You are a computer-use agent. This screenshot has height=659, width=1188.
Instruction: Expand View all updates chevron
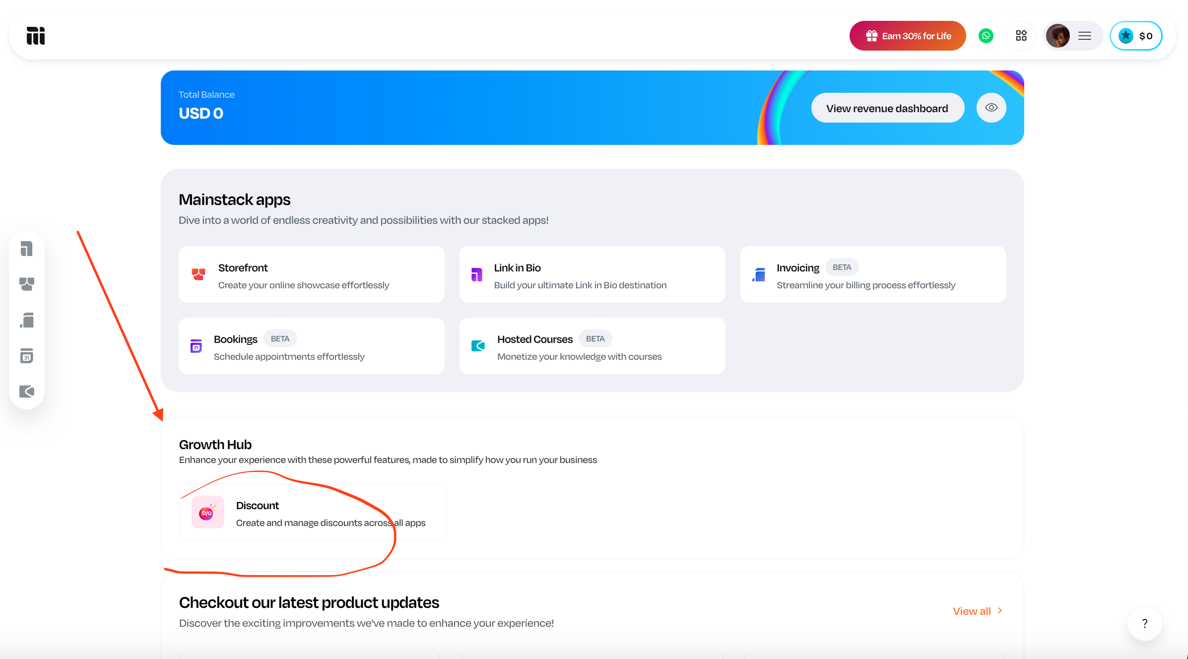(1000, 611)
